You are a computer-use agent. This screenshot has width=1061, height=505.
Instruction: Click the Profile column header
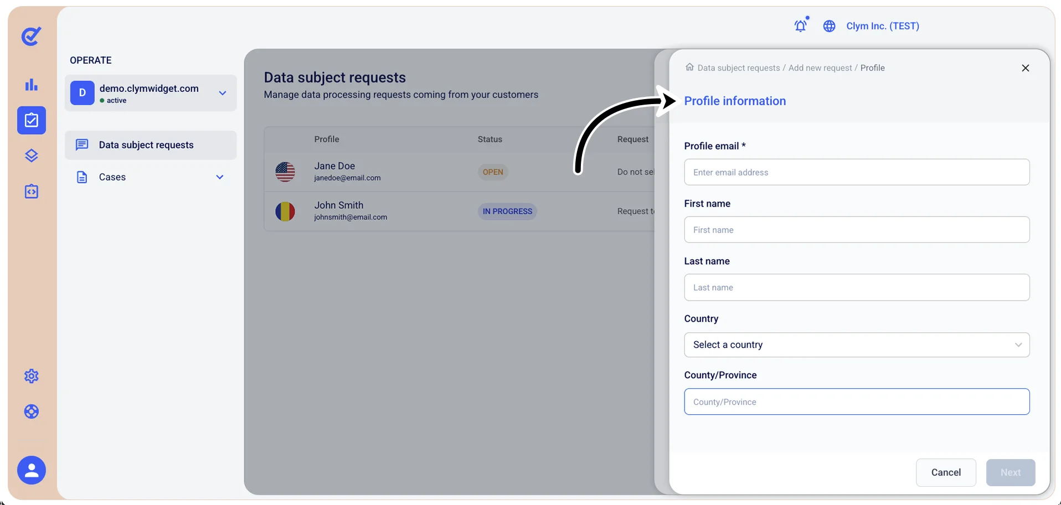327,140
